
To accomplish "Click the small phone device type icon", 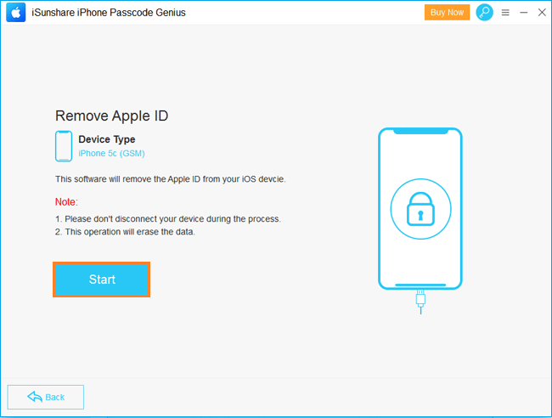I will pyautogui.click(x=64, y=146).
